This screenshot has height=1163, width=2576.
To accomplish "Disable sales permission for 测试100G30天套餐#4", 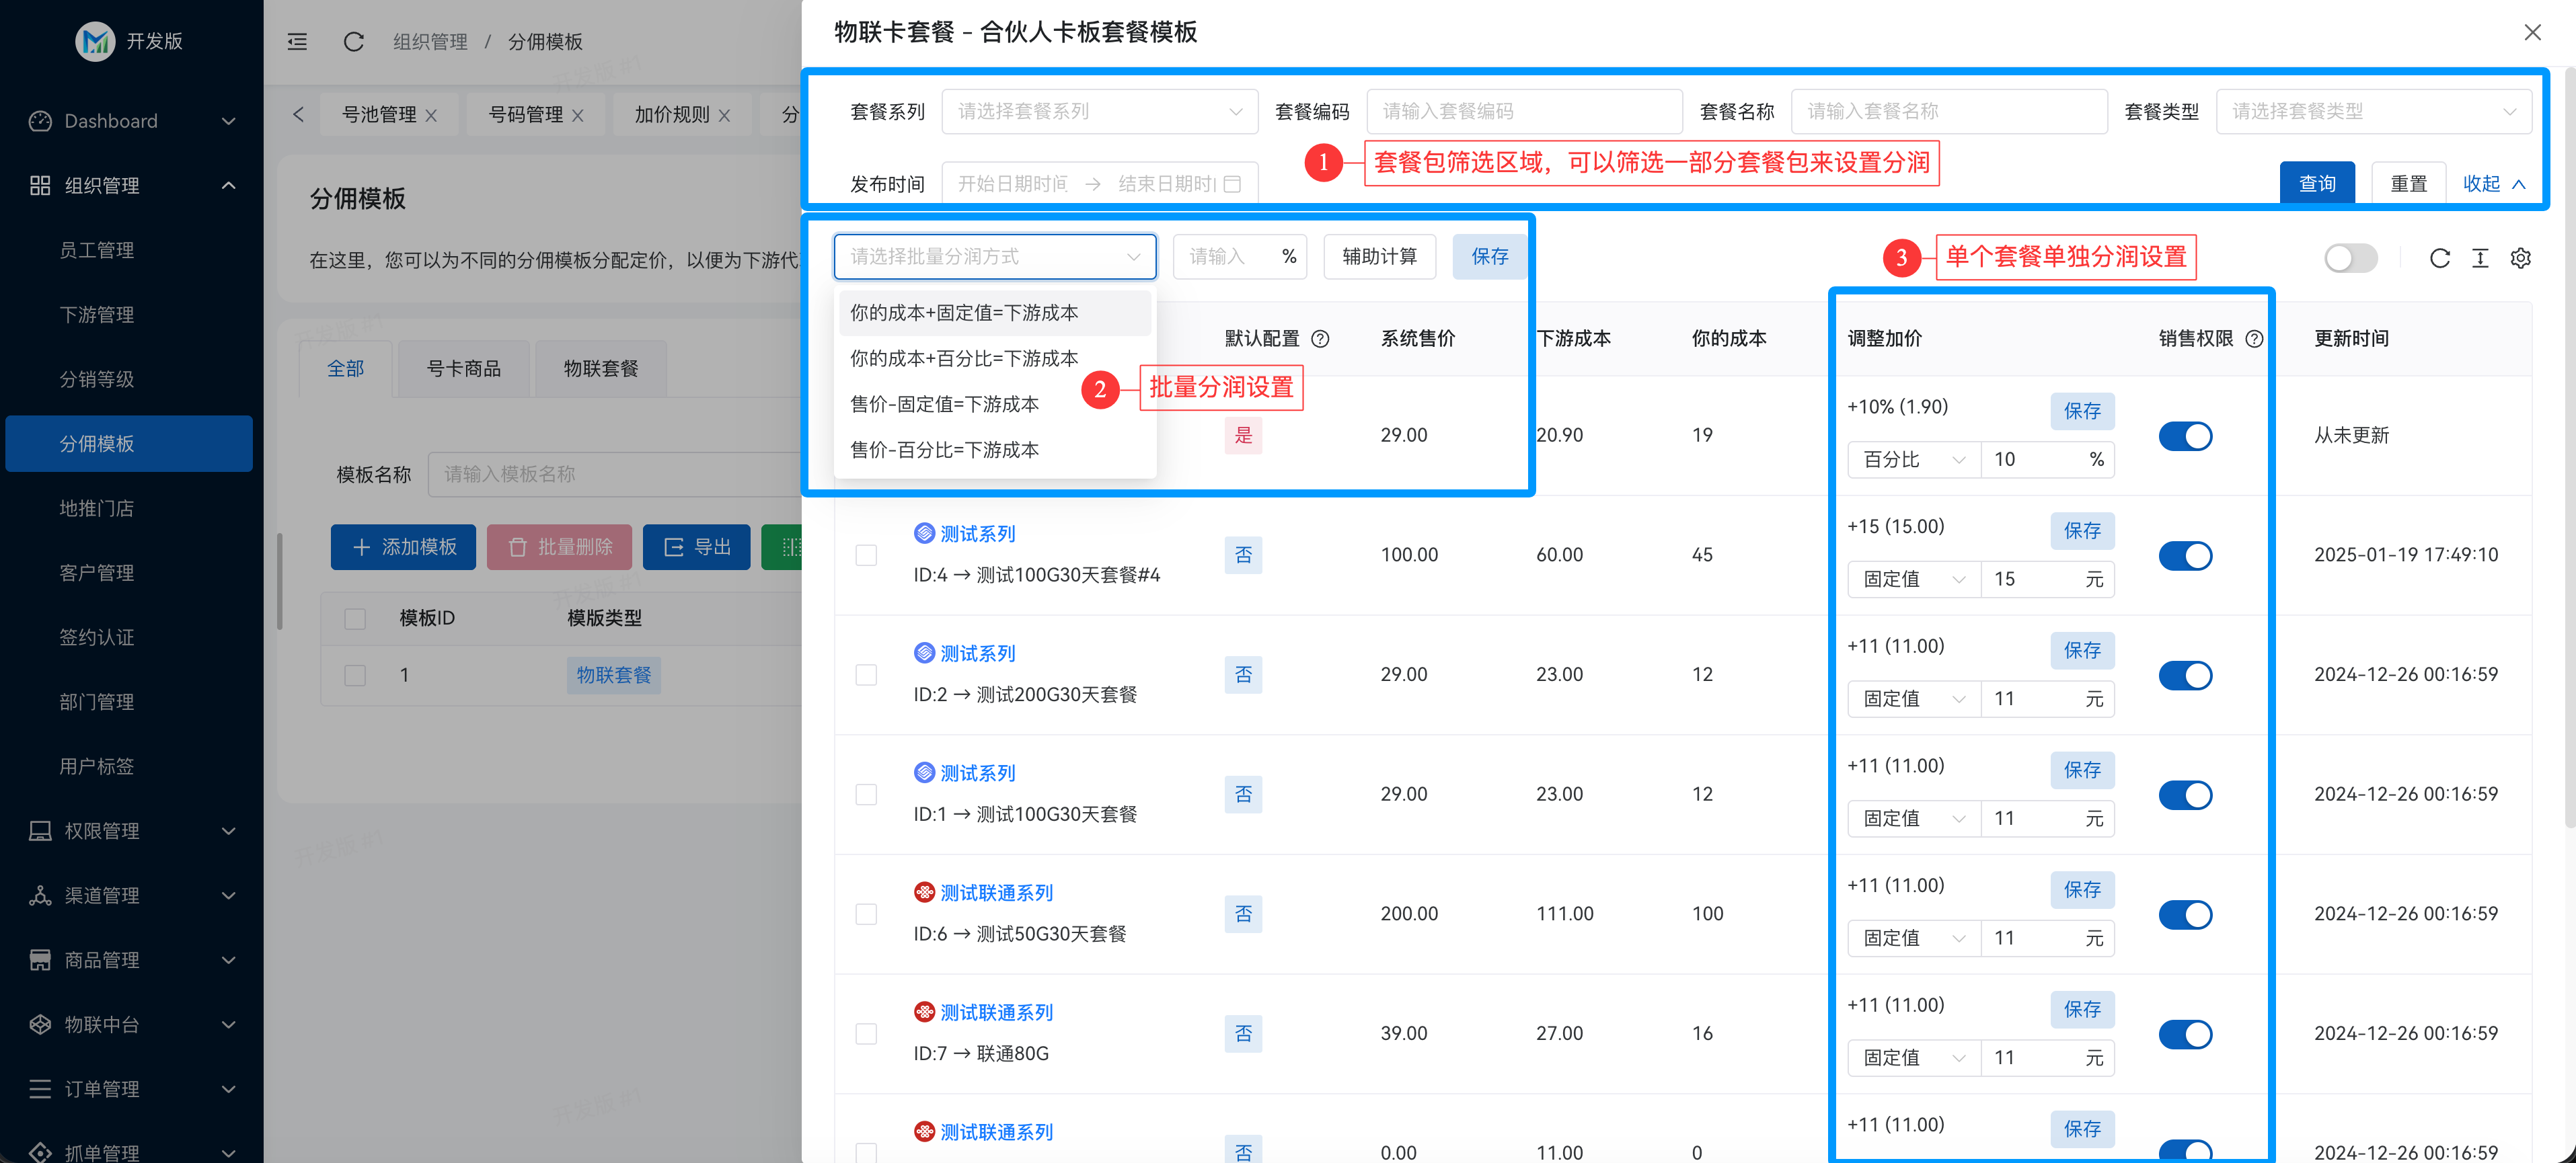I will 2185,555.
